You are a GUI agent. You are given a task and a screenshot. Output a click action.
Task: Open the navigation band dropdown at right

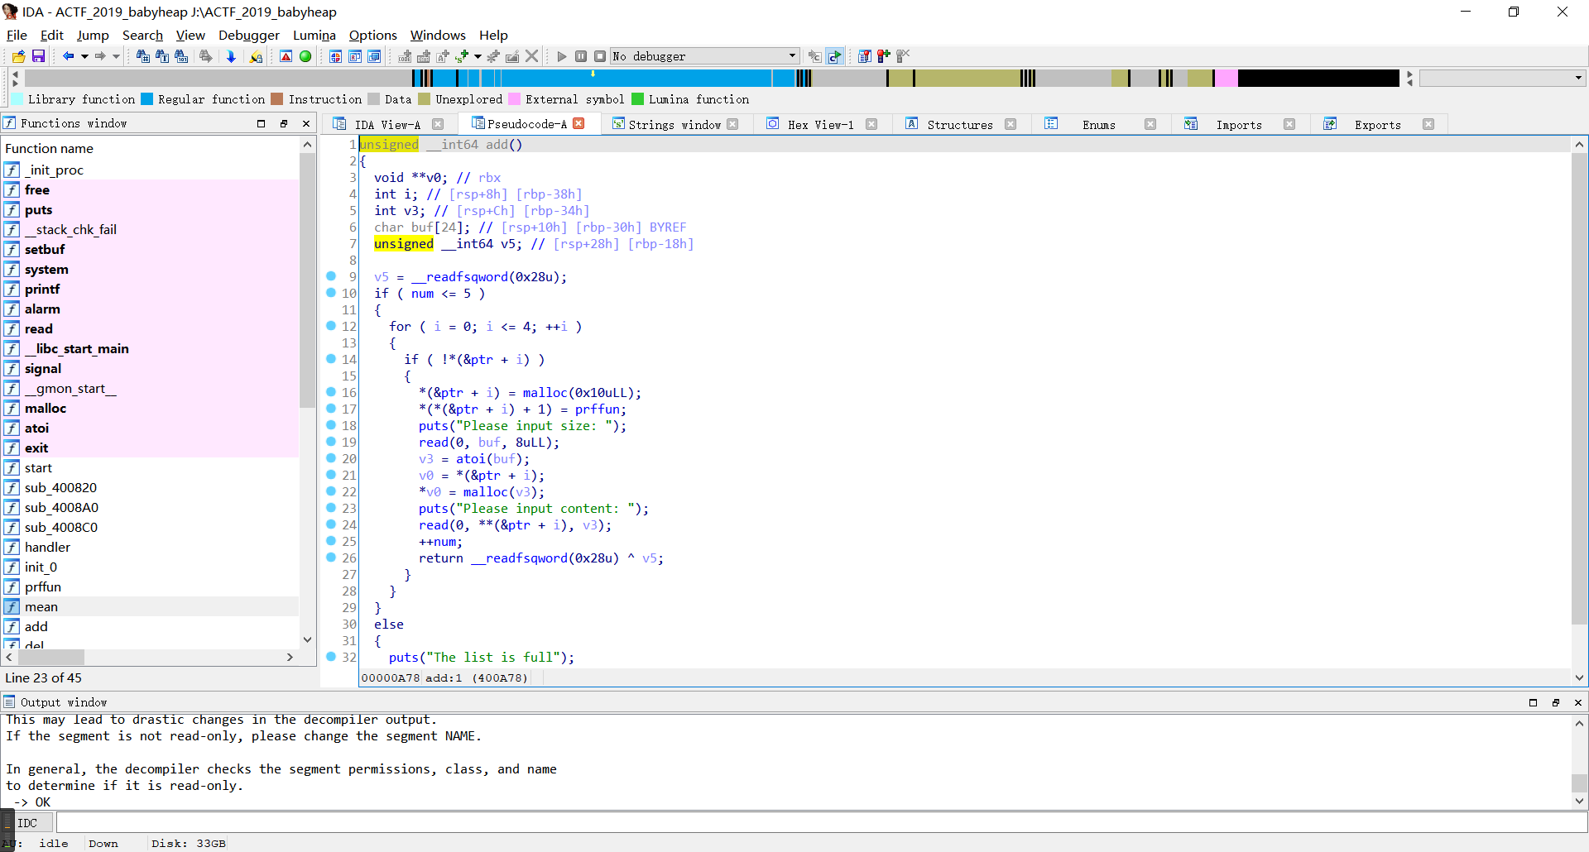pos(1578,78)
